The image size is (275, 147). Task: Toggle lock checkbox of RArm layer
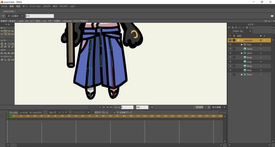[x=234, y=75]
